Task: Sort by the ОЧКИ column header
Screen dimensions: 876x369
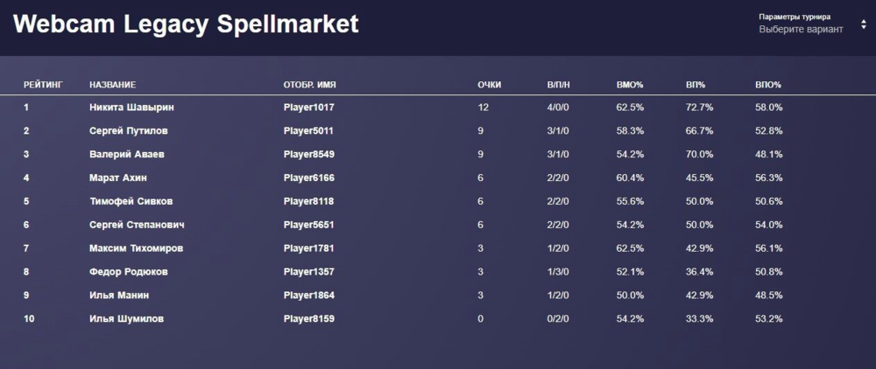Action: coord(489,85)
